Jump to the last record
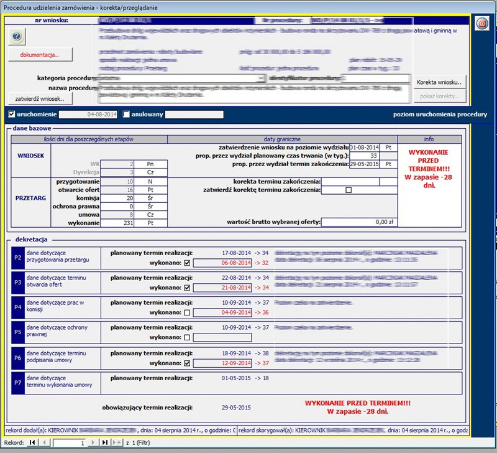Viewport: 497px width, 453px height. point(104,442)
